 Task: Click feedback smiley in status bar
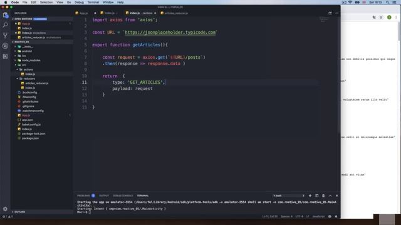coord(330,216)
